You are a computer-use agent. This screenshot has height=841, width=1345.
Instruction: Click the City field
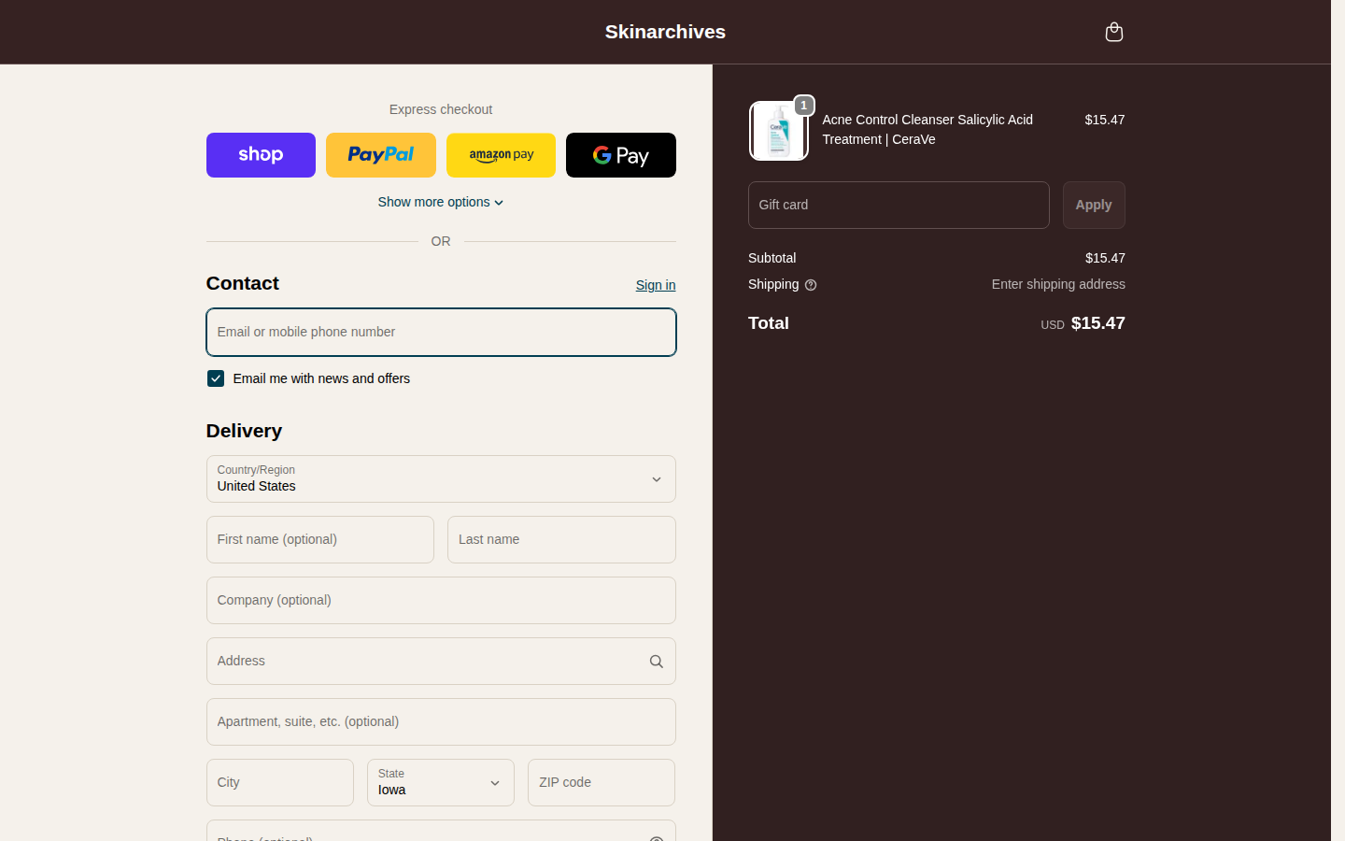pos(280,783)
